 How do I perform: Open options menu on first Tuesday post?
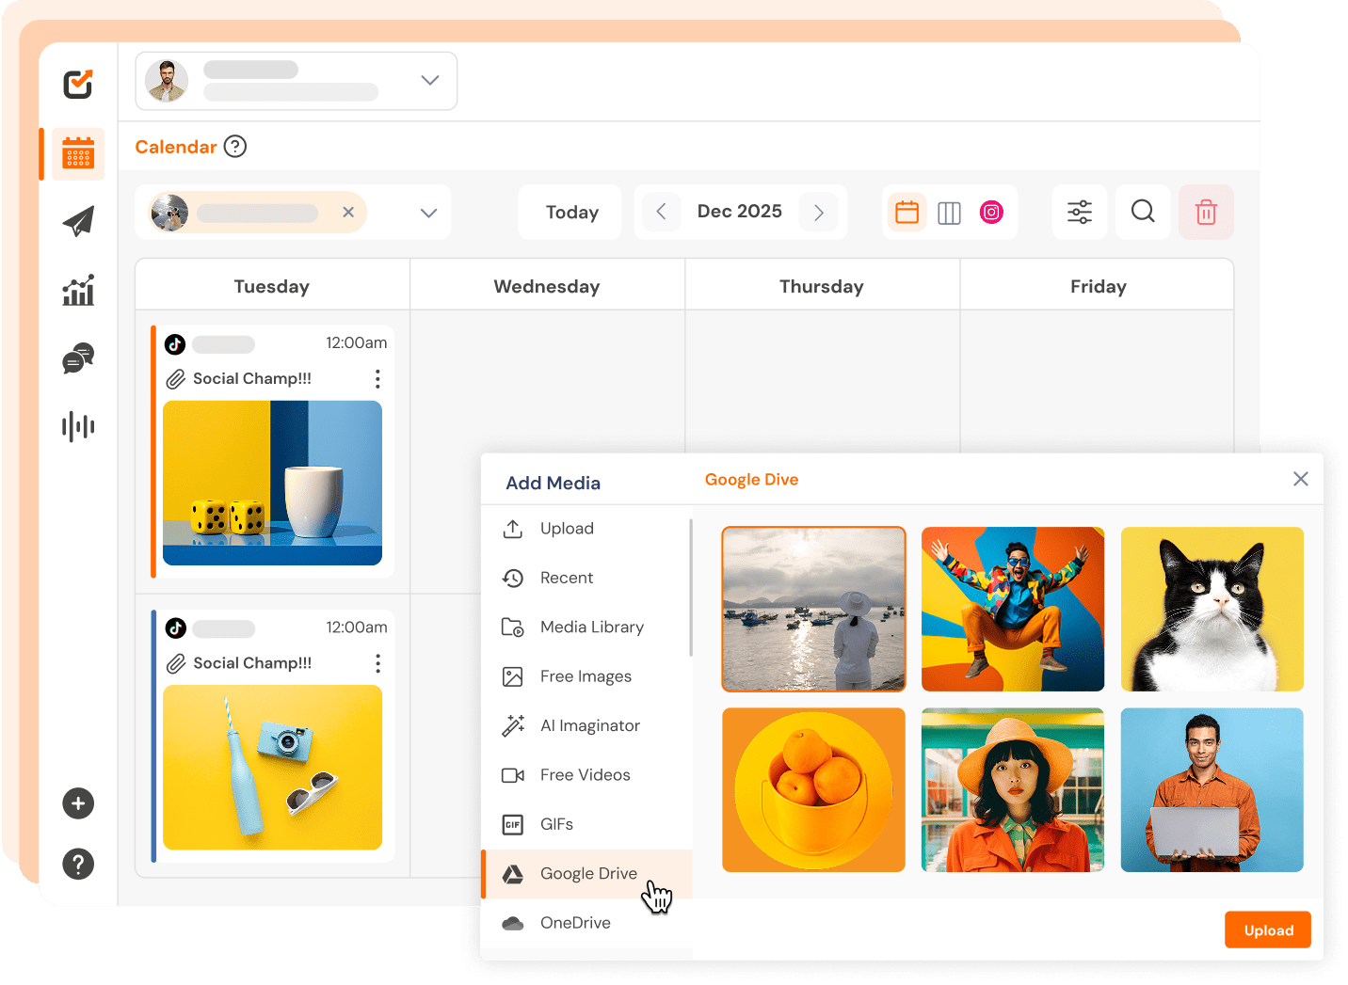click(x=377, y=379)
